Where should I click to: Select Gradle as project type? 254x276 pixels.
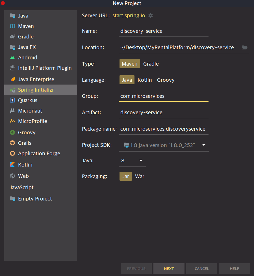pos(151,64)
